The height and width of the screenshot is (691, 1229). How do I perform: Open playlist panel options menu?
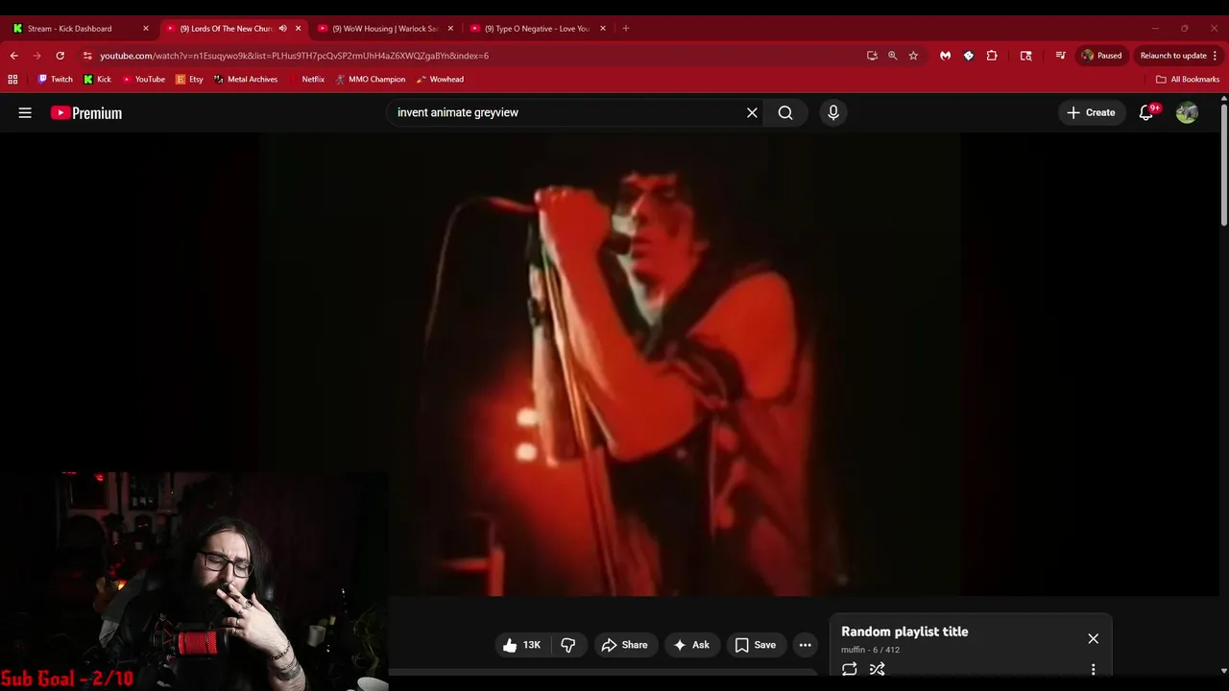click(1093, 669)
